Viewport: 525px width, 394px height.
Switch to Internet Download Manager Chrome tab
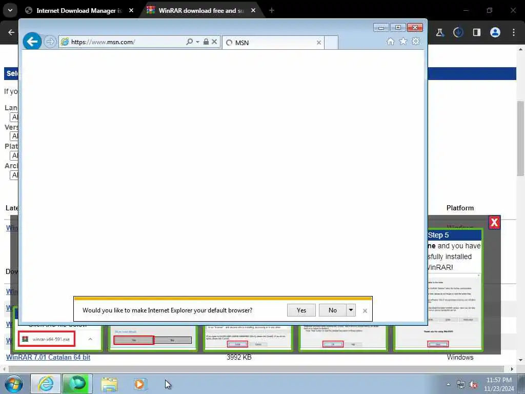78,11
